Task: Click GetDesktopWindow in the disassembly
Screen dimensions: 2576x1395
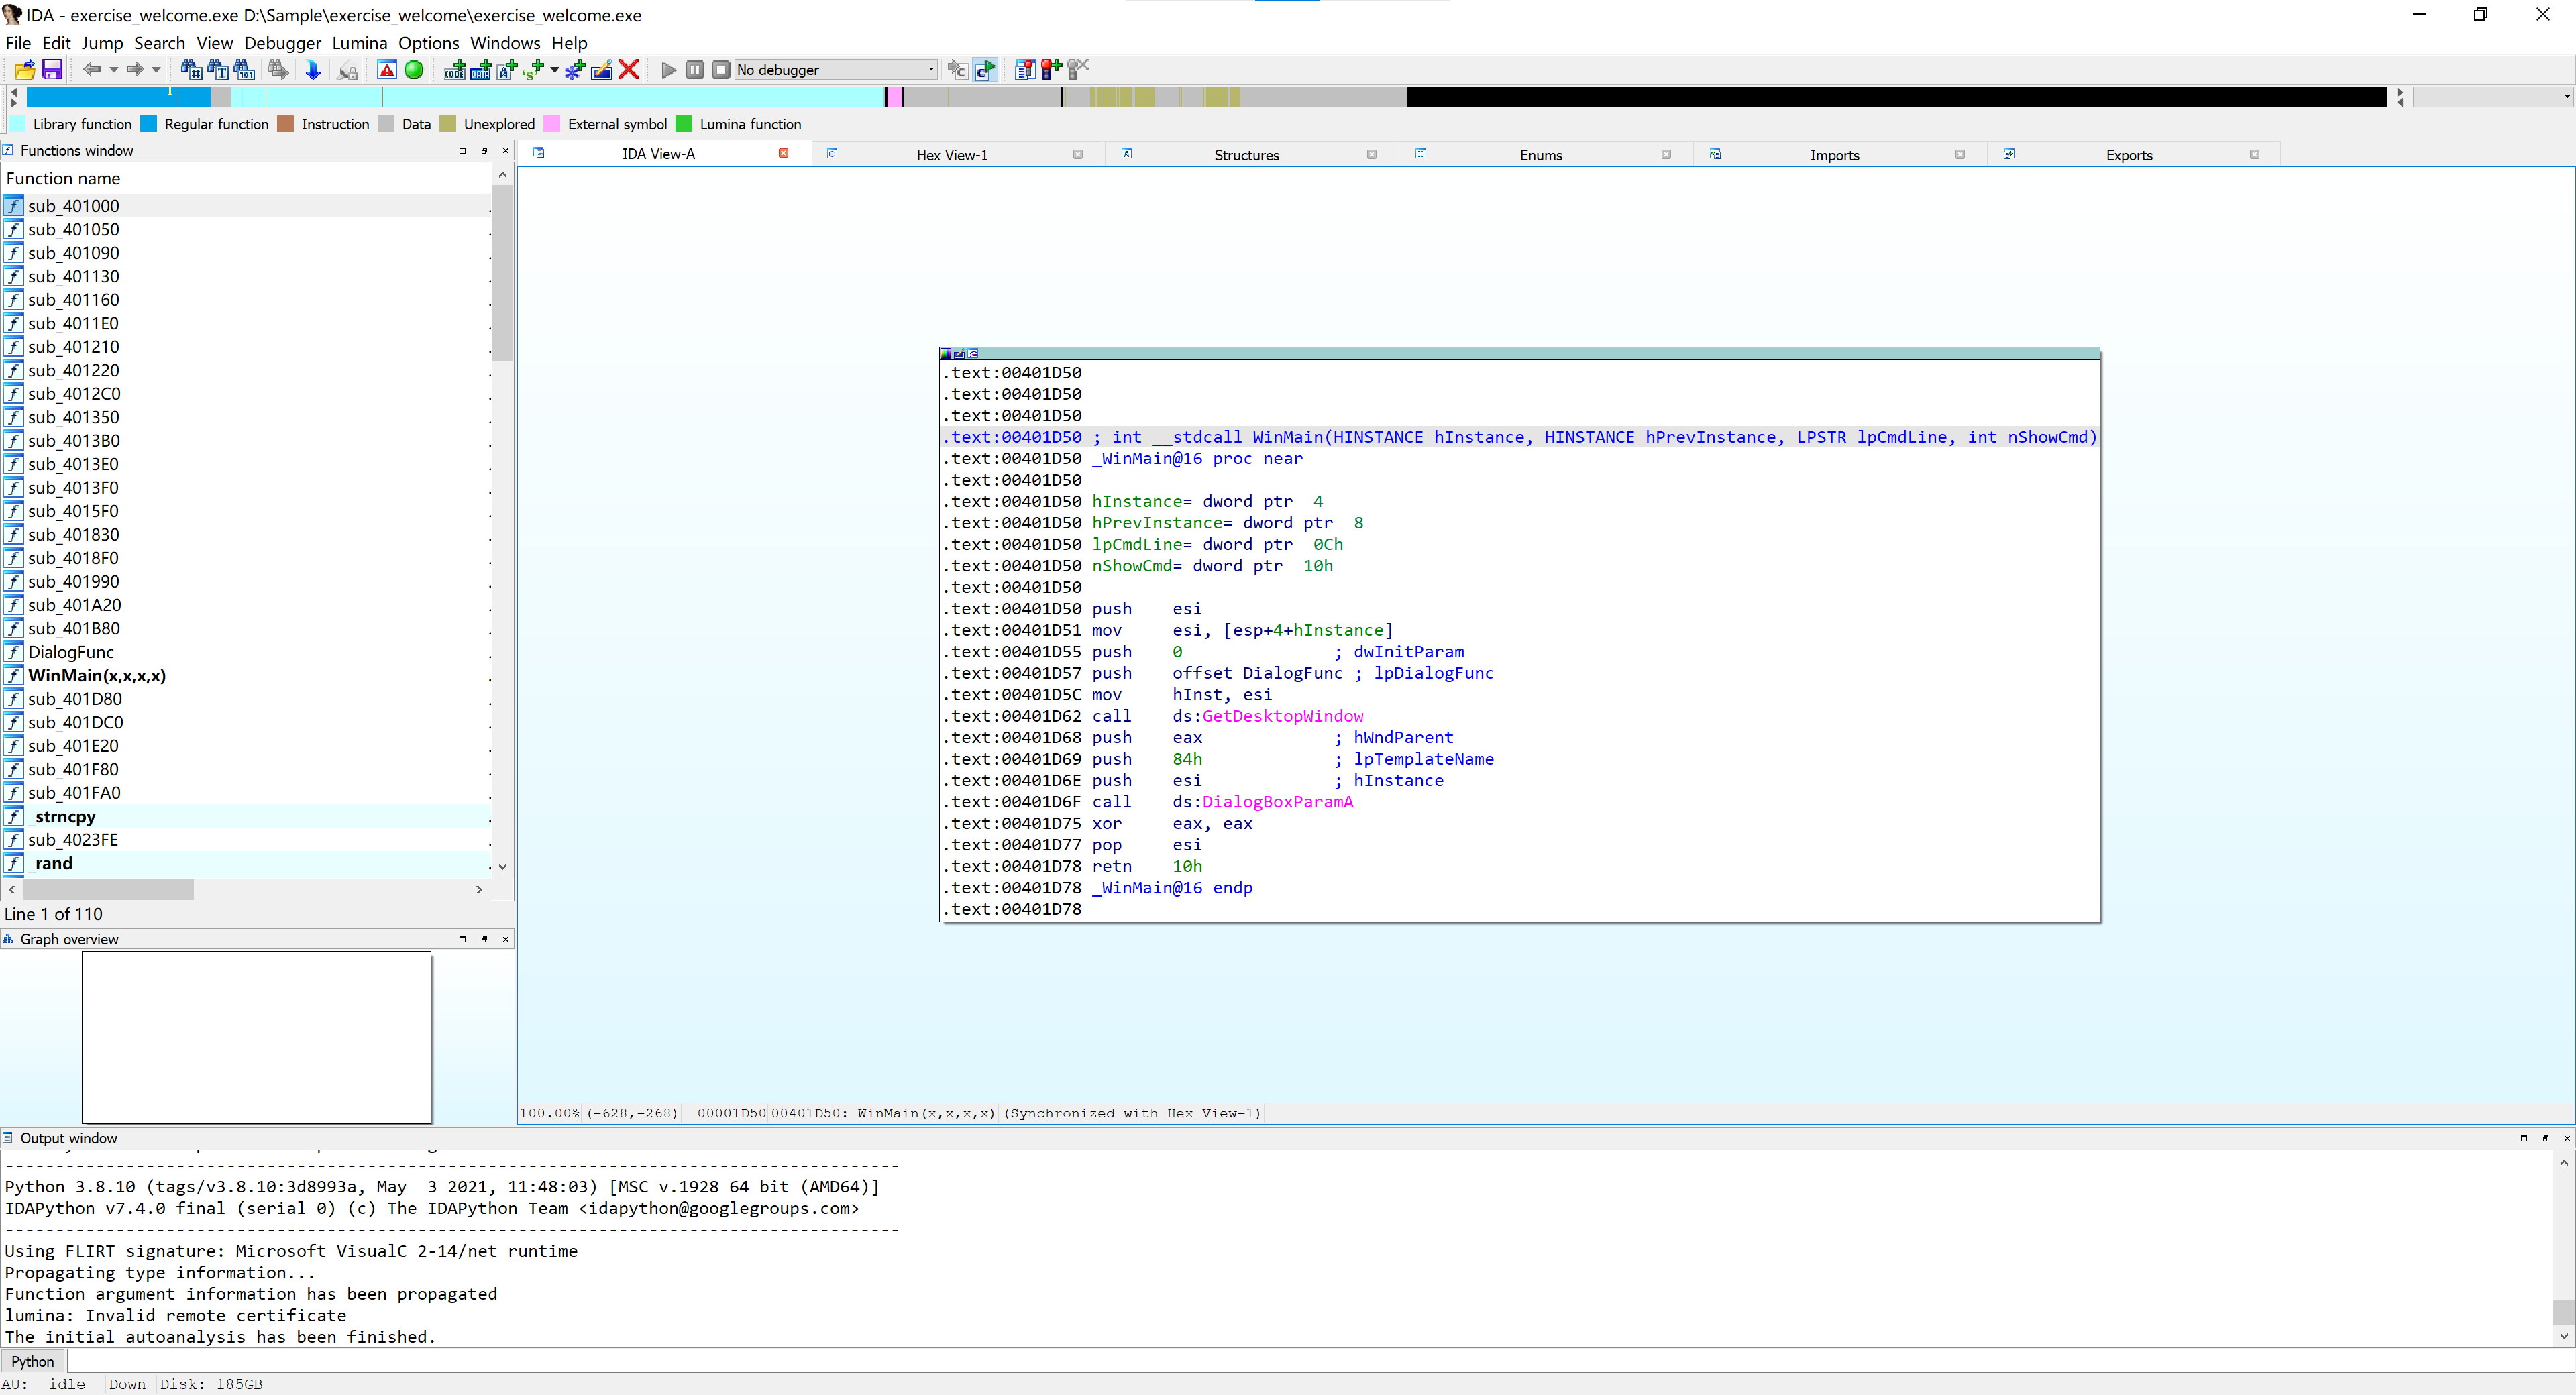Action: [x=1282, y=716]
